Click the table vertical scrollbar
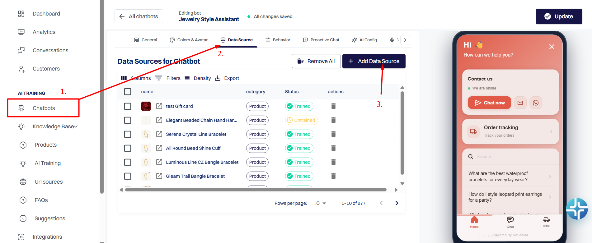The height and width of the screenshot is (243, 592). [402, 133]
